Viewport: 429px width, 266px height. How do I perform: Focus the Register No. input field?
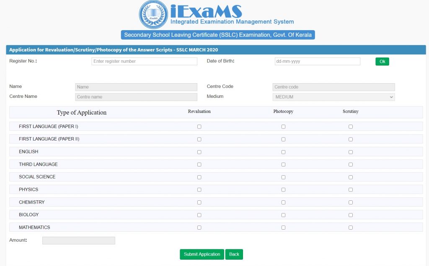(144, 61)
